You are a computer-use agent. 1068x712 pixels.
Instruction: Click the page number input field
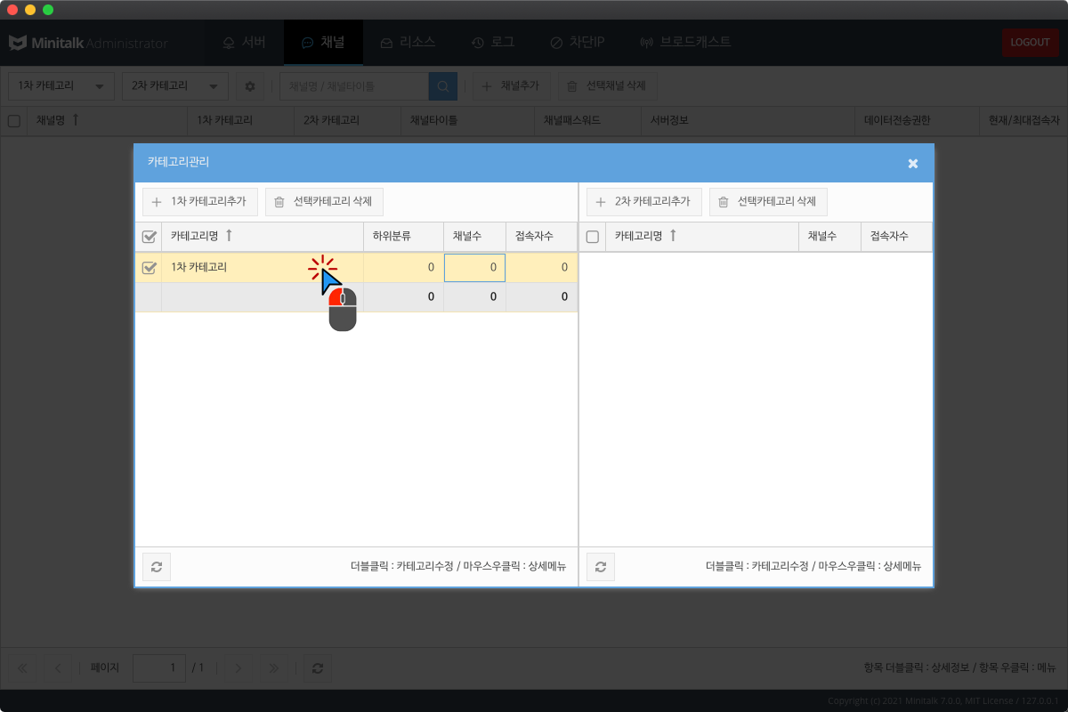(159, 668)
